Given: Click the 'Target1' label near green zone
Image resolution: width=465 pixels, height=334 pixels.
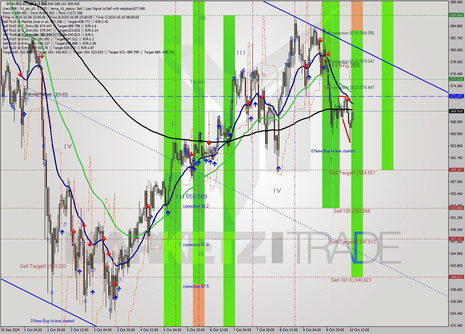Looking at the screenshot, I should pos(198,82).
